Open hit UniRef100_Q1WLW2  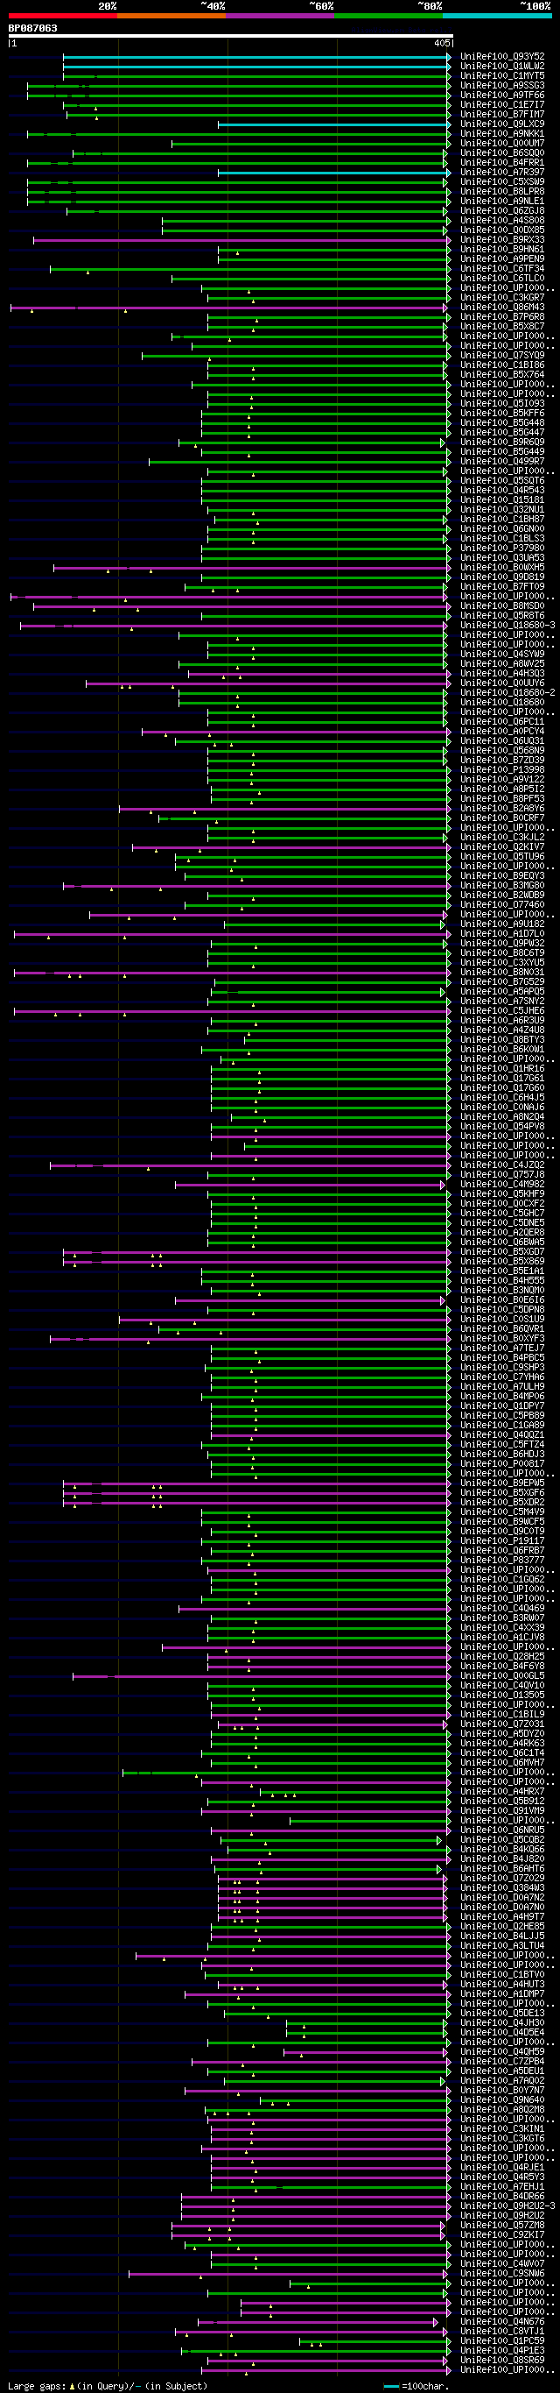502,66
